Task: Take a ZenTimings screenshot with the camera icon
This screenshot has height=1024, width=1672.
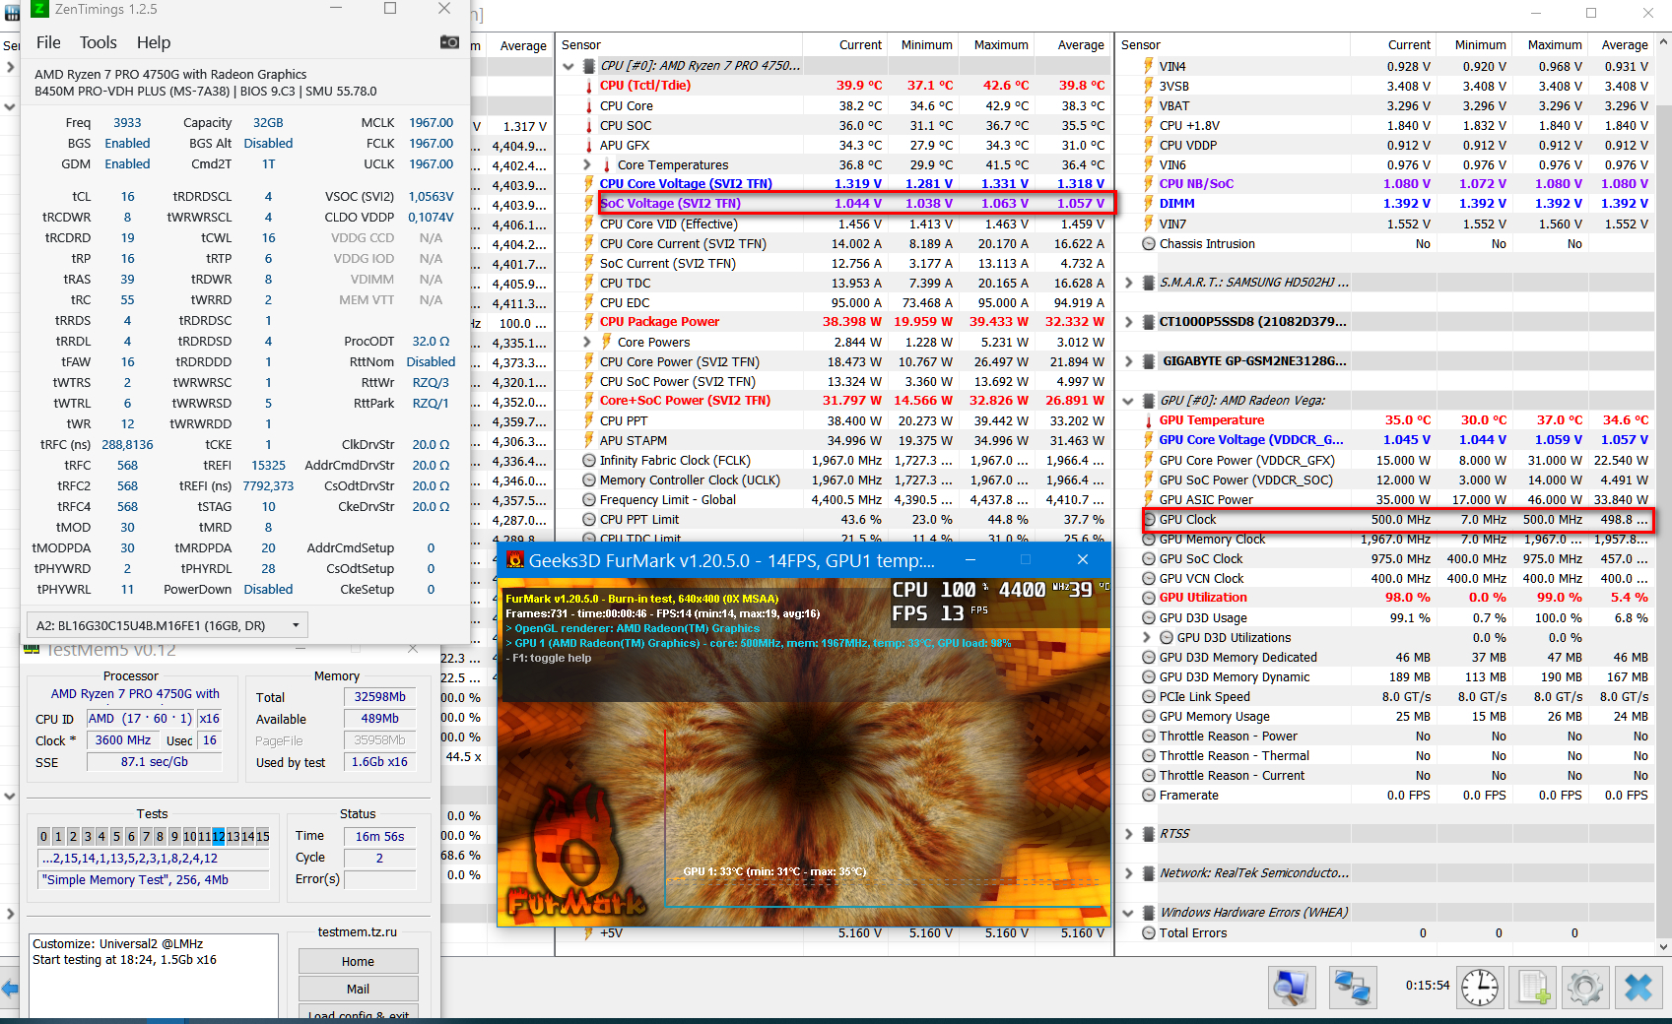Action: tap(449, 42)
